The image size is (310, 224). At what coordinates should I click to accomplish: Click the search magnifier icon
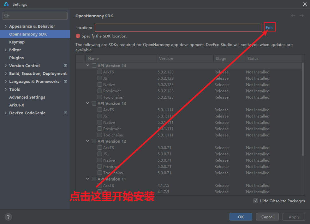tap(7, 16)
